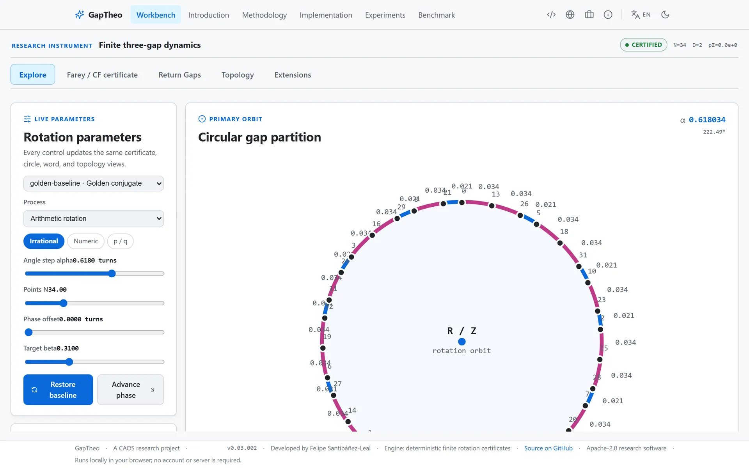Click the alpha value 0.618034
Image resolution: width=749 pixels, height=468 pixels.
[x=707, y=120]
